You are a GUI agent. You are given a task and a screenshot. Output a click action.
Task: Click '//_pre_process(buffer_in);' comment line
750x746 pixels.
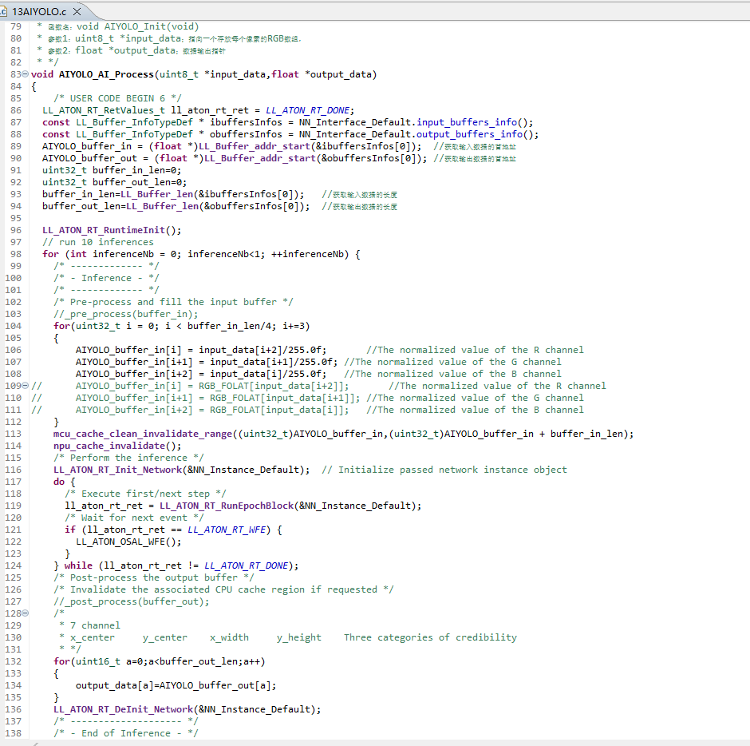coord(126,314)
